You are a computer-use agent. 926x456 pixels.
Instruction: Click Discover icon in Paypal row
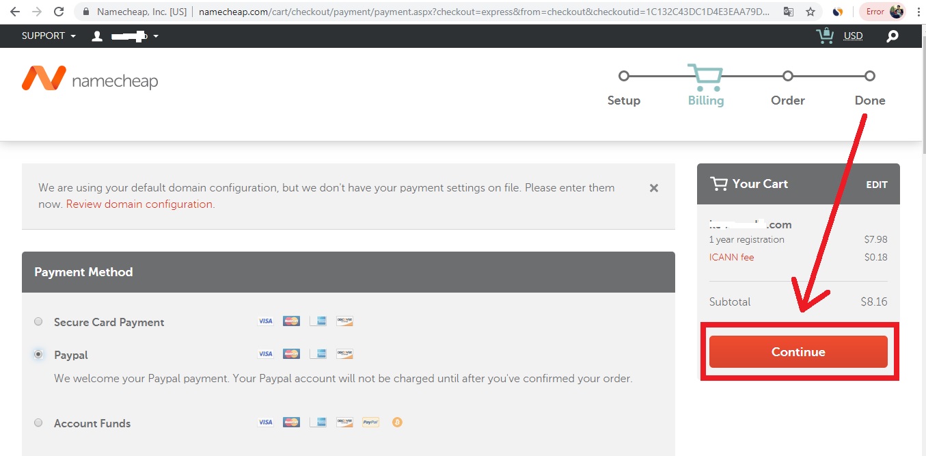pos(344,354)
